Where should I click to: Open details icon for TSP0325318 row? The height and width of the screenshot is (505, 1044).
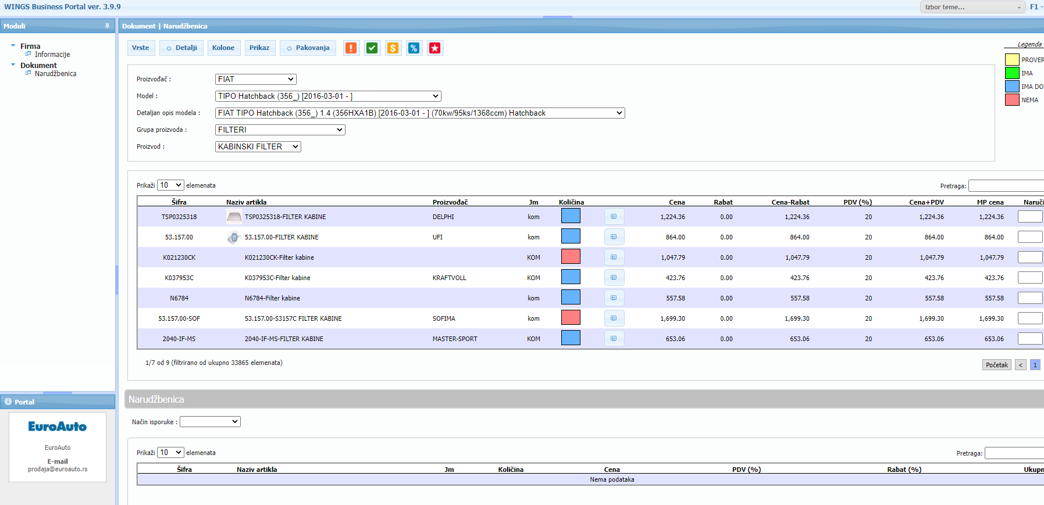(614, 217)
